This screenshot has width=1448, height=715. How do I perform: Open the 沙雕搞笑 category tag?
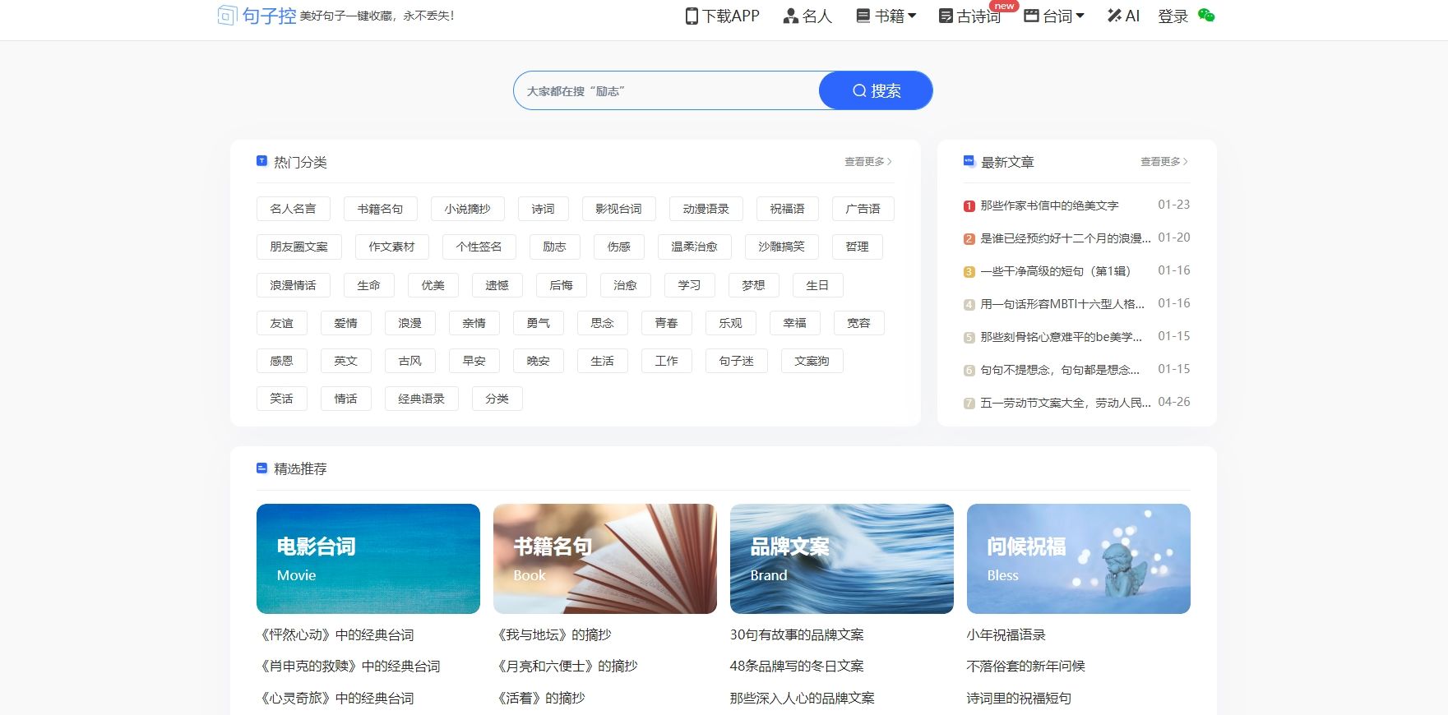pos(781,247)
